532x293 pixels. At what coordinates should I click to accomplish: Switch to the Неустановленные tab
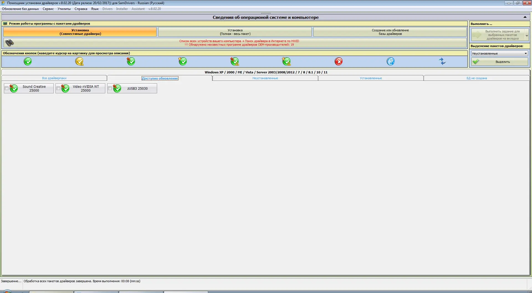pyautogui.click(x=265, y=78)
